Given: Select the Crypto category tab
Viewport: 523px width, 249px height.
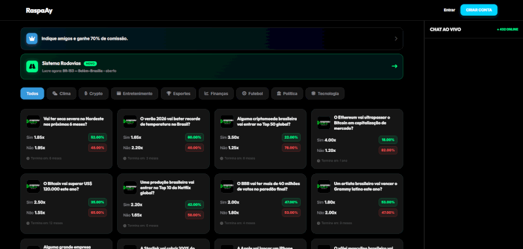Looking at the screenshot, I should pyautogui.click(x=93, y=93).
